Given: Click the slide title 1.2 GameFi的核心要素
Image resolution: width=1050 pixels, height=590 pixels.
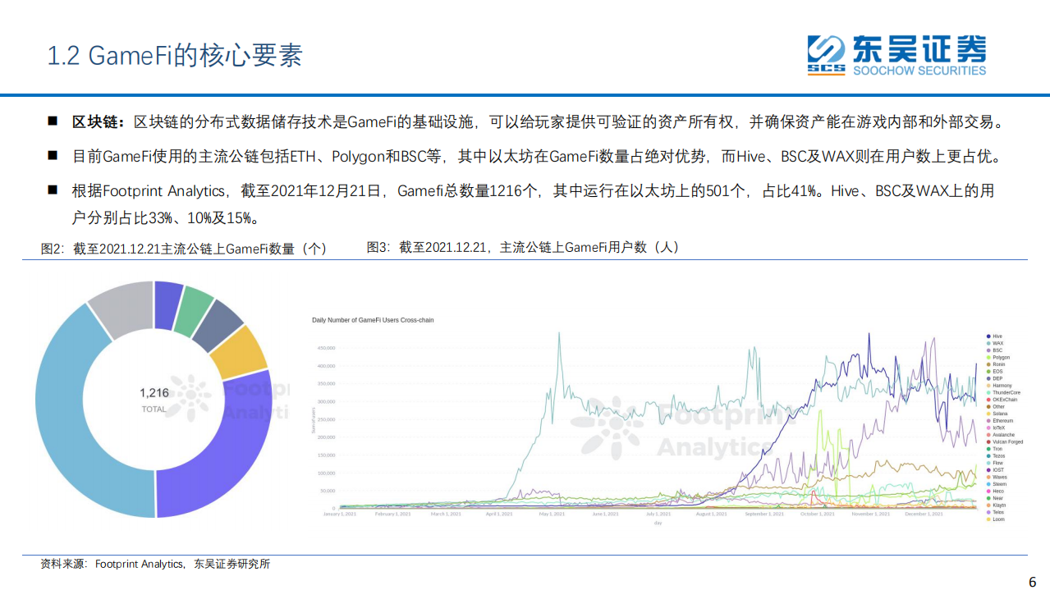Looking at the screenshot, I should pyautogui.click(x=175, y=55).
